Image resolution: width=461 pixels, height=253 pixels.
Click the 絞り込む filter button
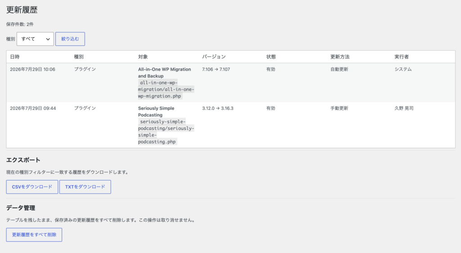[70, 39]
